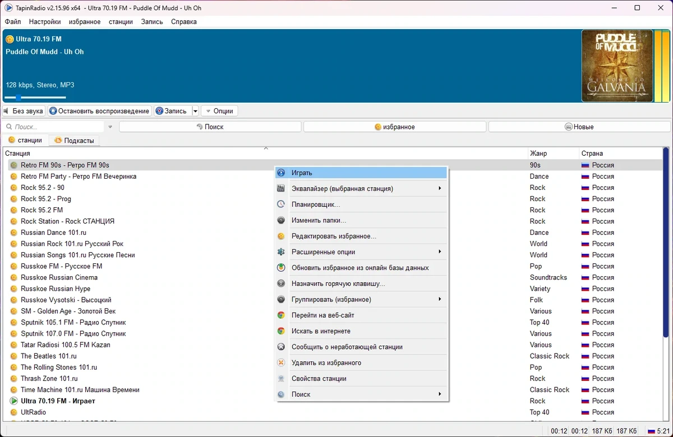Screen dimensions: 673x437
Task: Click the icon beside Назначить горячую клавишу
Action: click(282, 283)
